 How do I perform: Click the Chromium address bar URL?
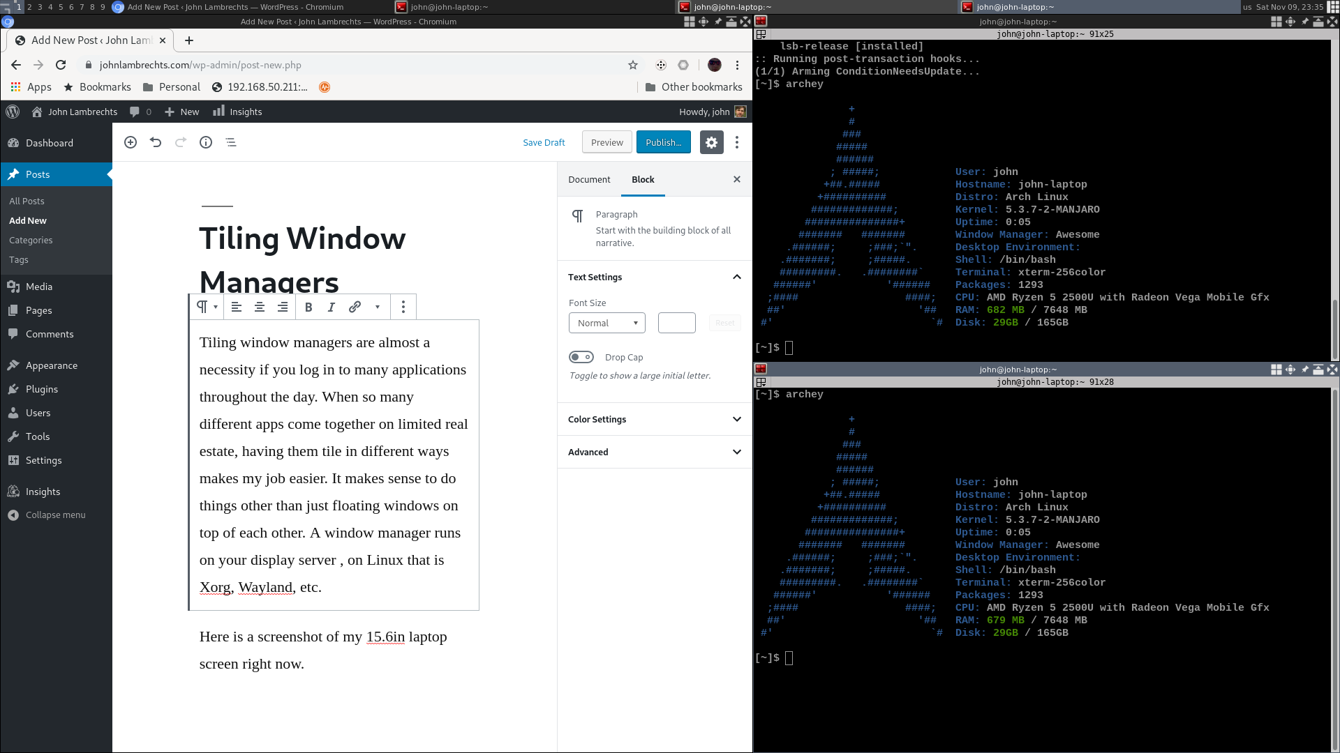pyautogui.click(x=200, y=65)
